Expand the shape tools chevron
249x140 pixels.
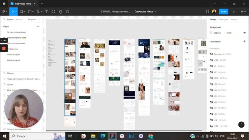point(33,12)
